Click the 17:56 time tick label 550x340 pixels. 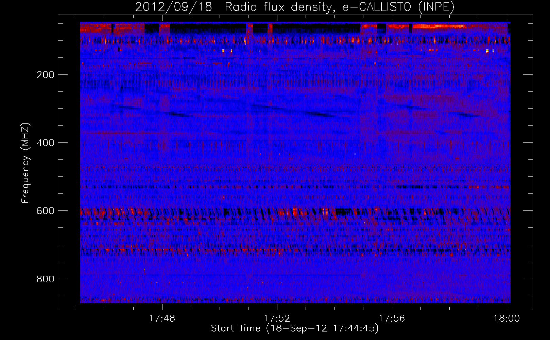click(x=392, y=318)
